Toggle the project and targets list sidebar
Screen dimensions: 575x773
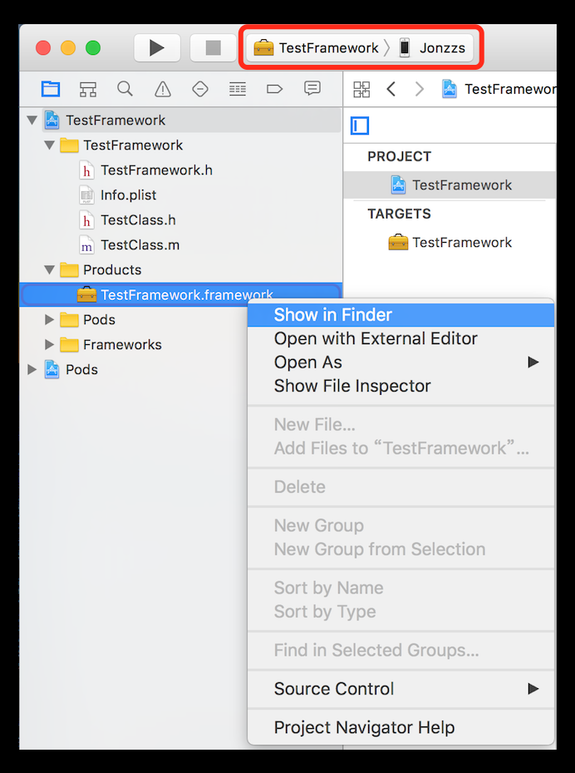360,126
